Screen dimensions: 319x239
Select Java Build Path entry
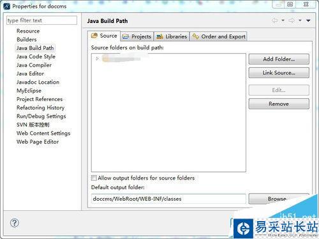35,48
